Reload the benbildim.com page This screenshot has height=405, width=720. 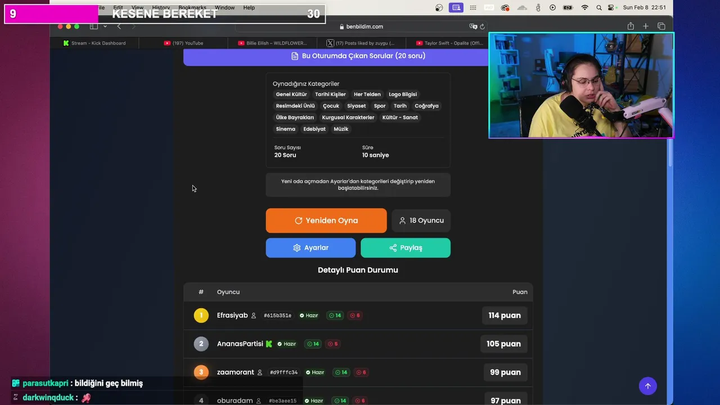pos(482,26)
